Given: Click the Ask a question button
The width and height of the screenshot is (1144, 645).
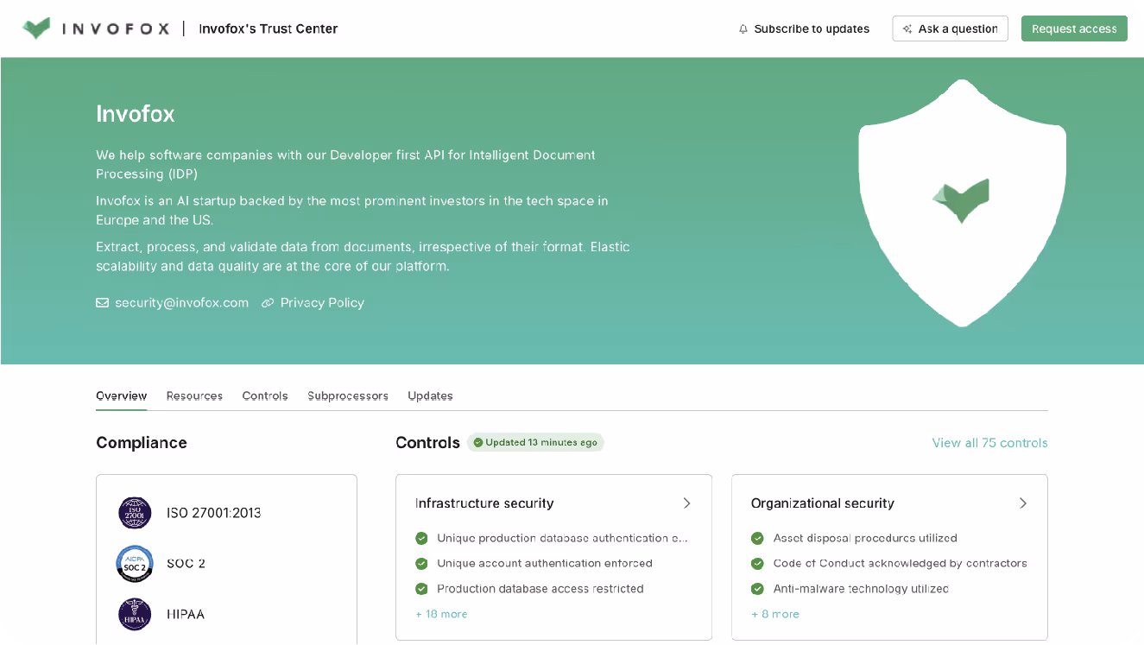Looking at the screenshot, I should point(950,28).
